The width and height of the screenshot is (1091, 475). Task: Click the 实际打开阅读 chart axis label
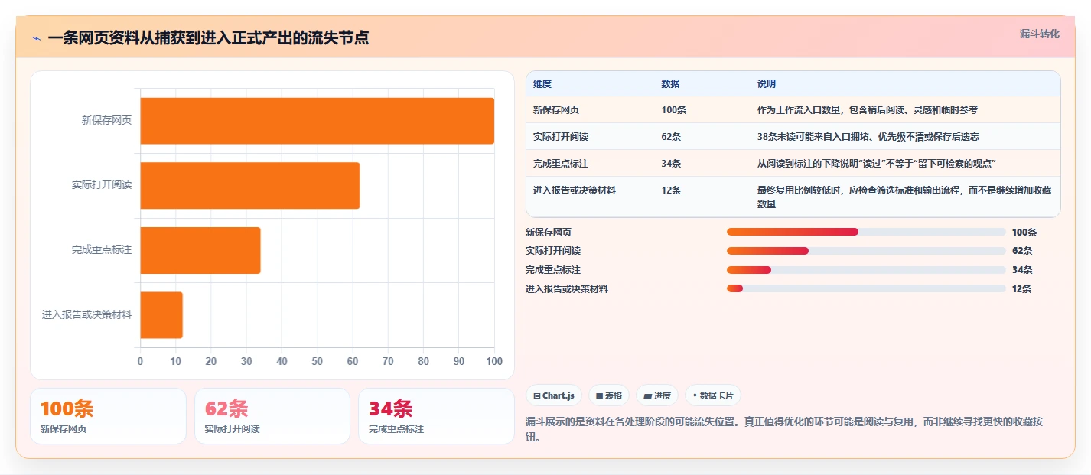coord(102,185)
